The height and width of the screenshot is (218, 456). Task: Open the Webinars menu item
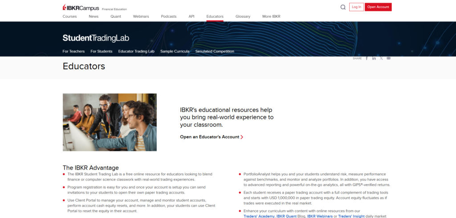pyautogui.click(x=141, y=16)
